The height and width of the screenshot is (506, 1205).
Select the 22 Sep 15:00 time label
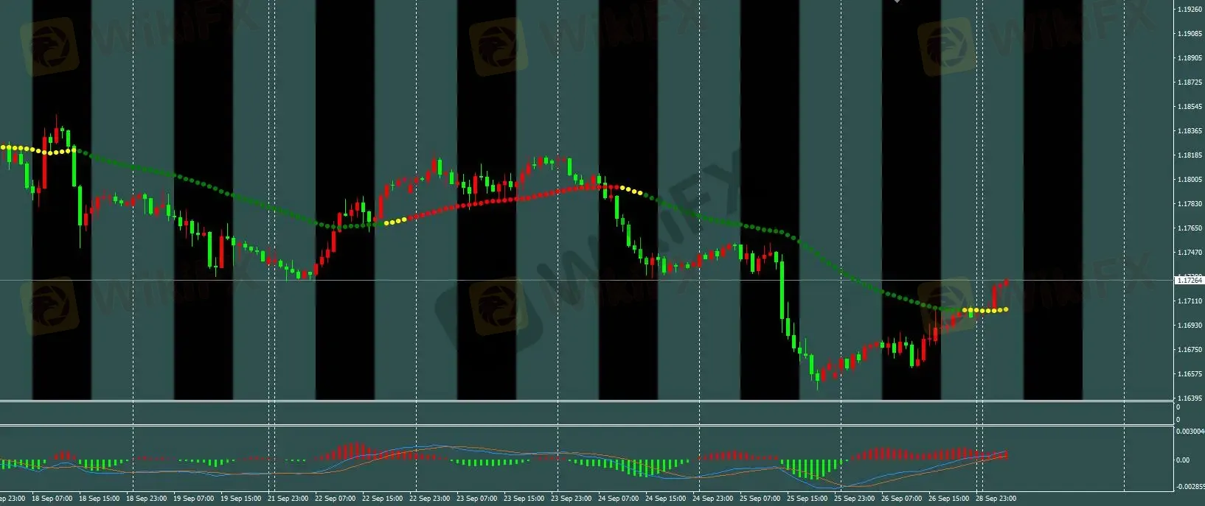coord(383,499)
